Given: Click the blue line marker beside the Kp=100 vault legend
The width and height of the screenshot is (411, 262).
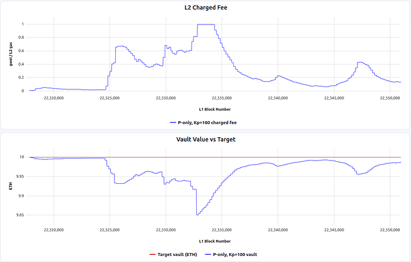Looking at the screenshot, I should [208, 254].
